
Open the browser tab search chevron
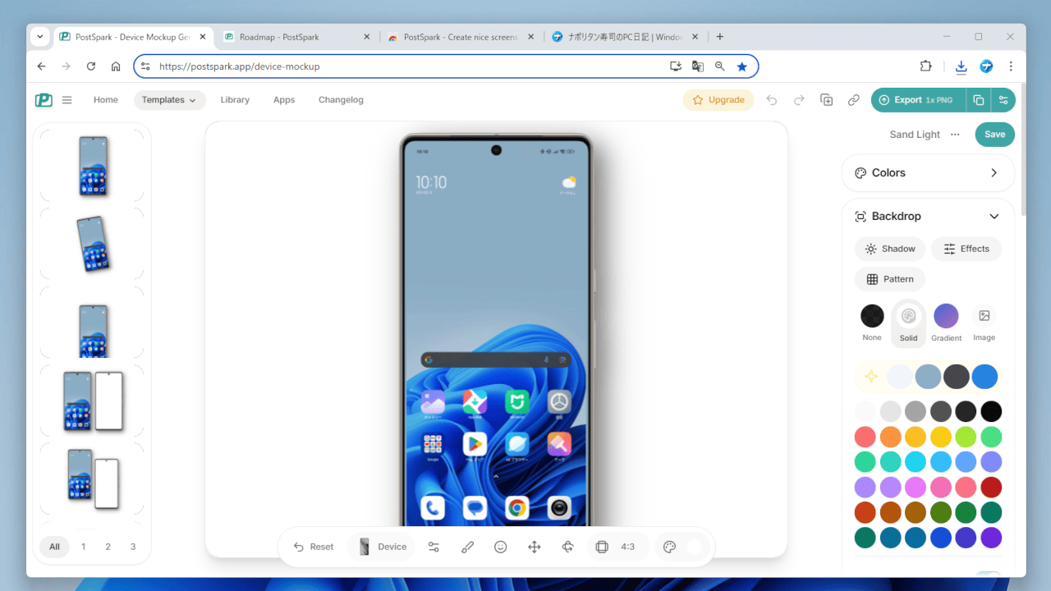(39, 37)
